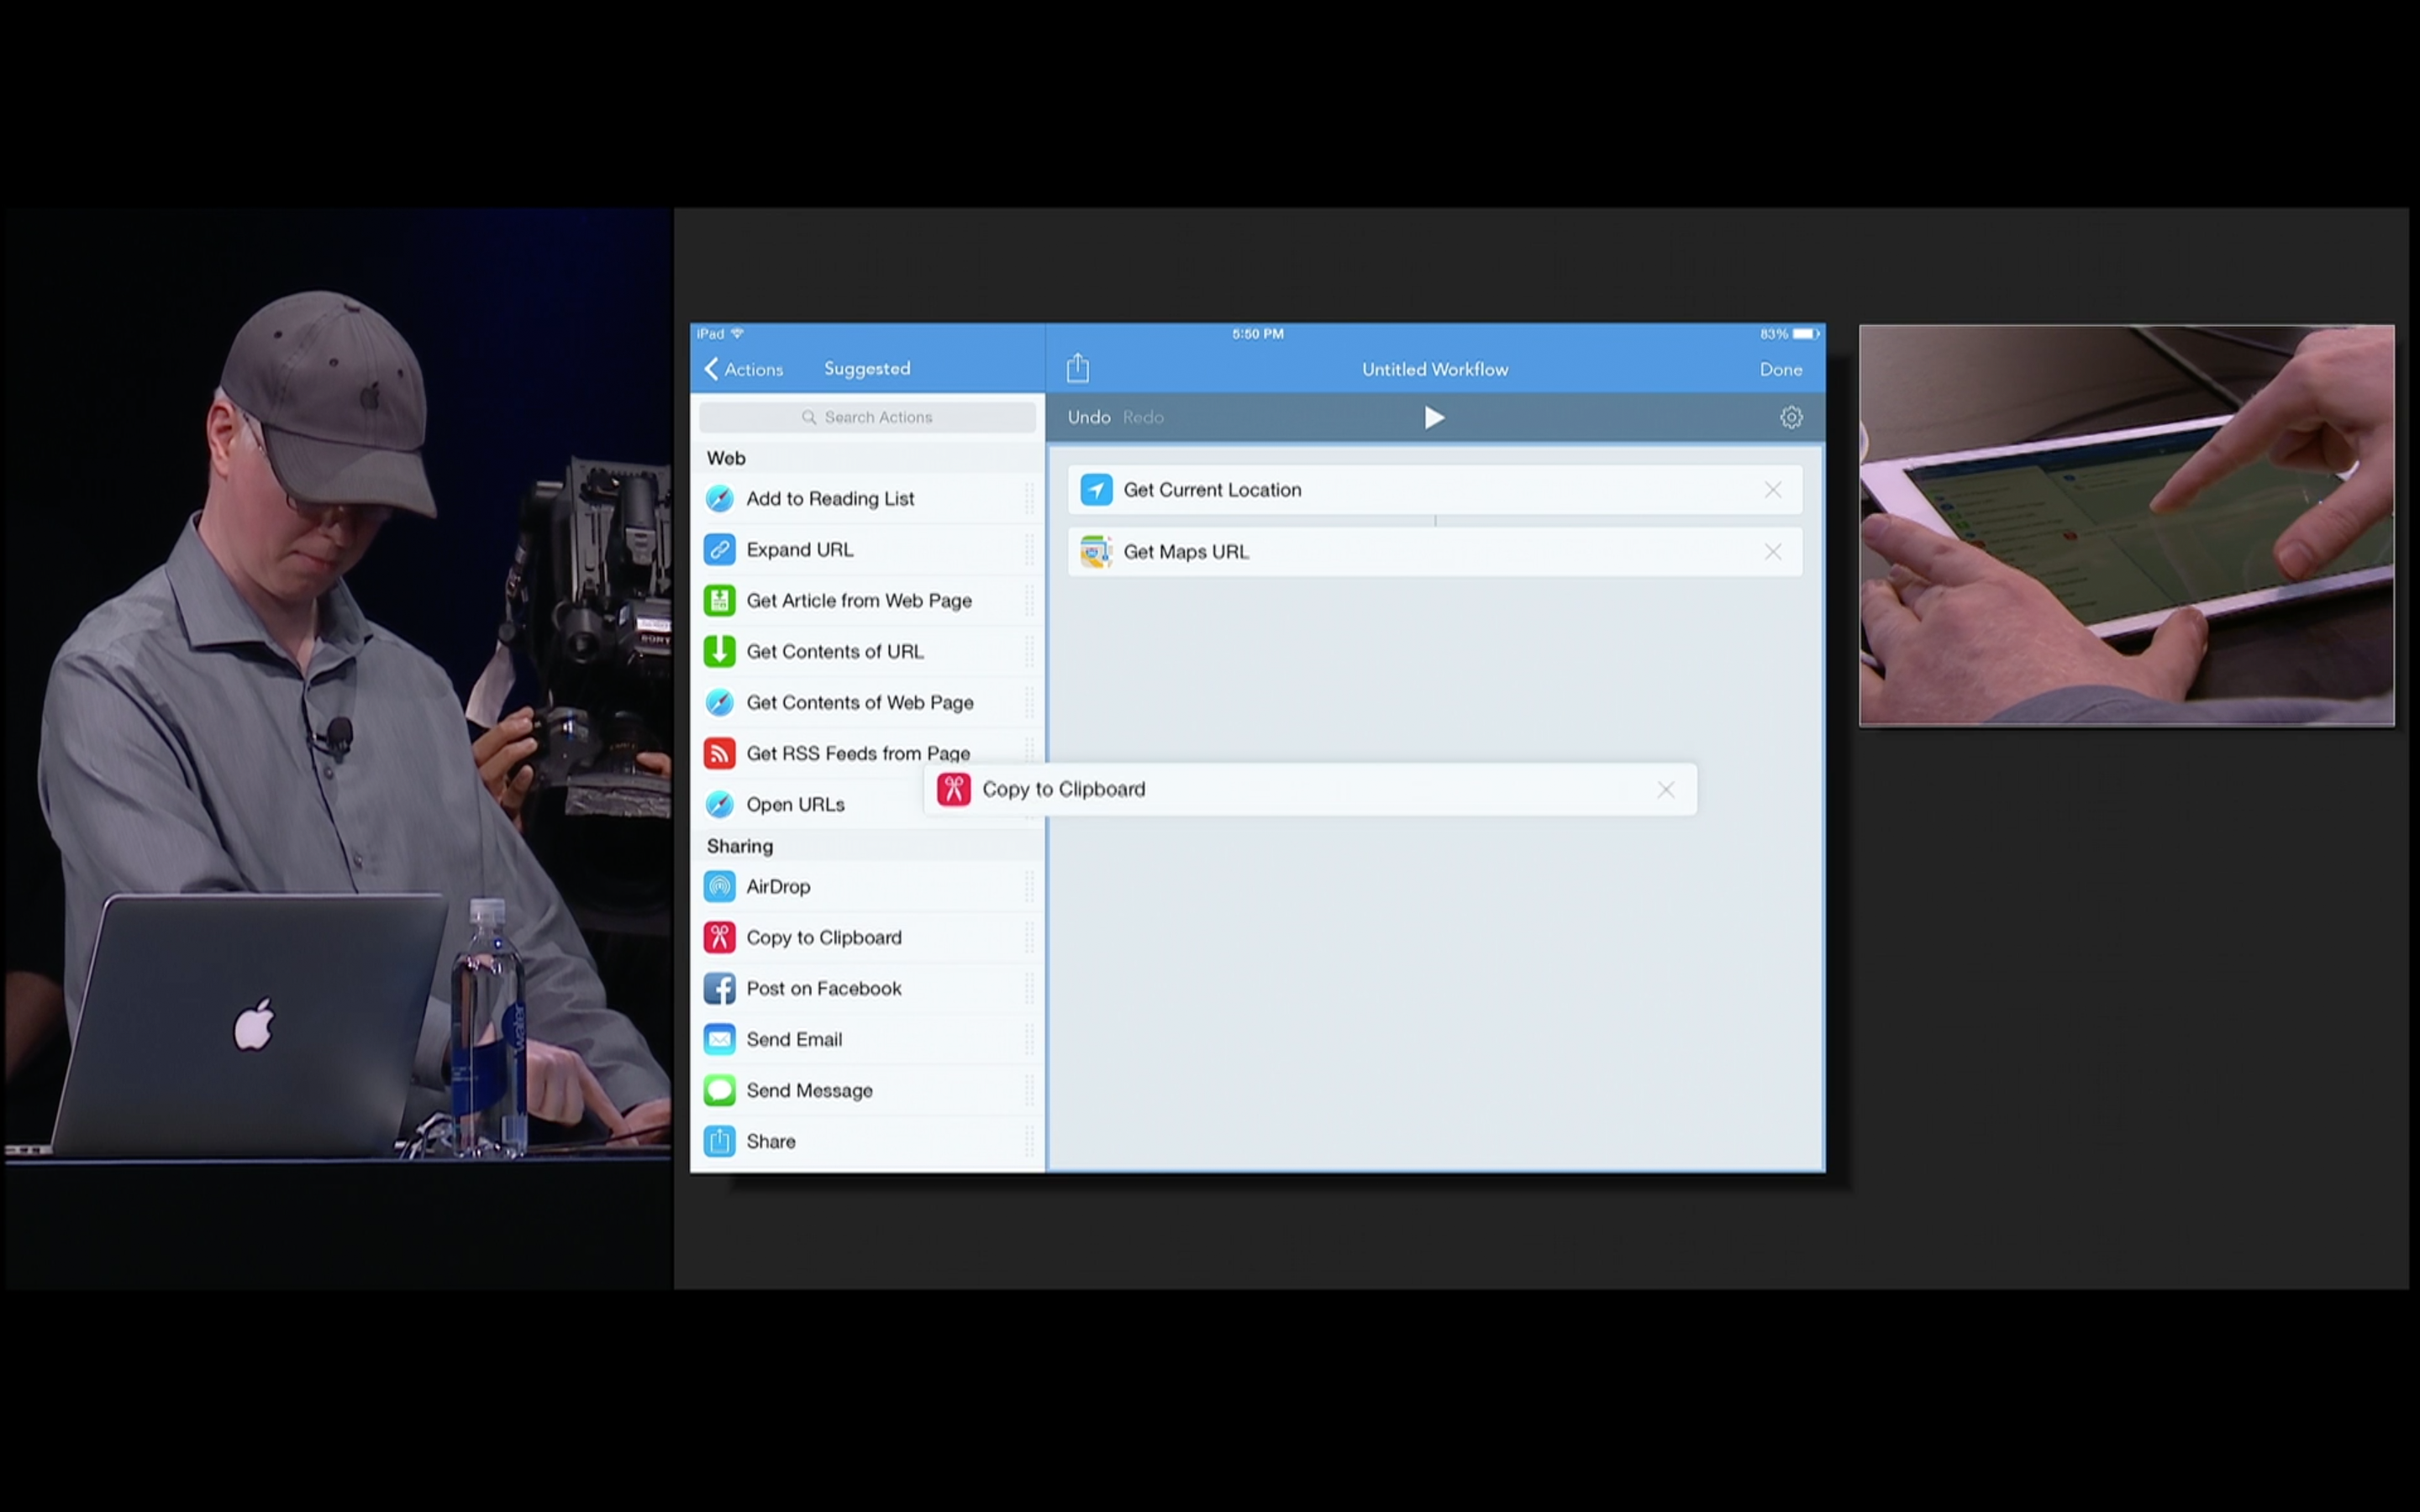Click the Search Actions field
This screenshot has width=2420, height=1512.
click(x=867, y=417)
